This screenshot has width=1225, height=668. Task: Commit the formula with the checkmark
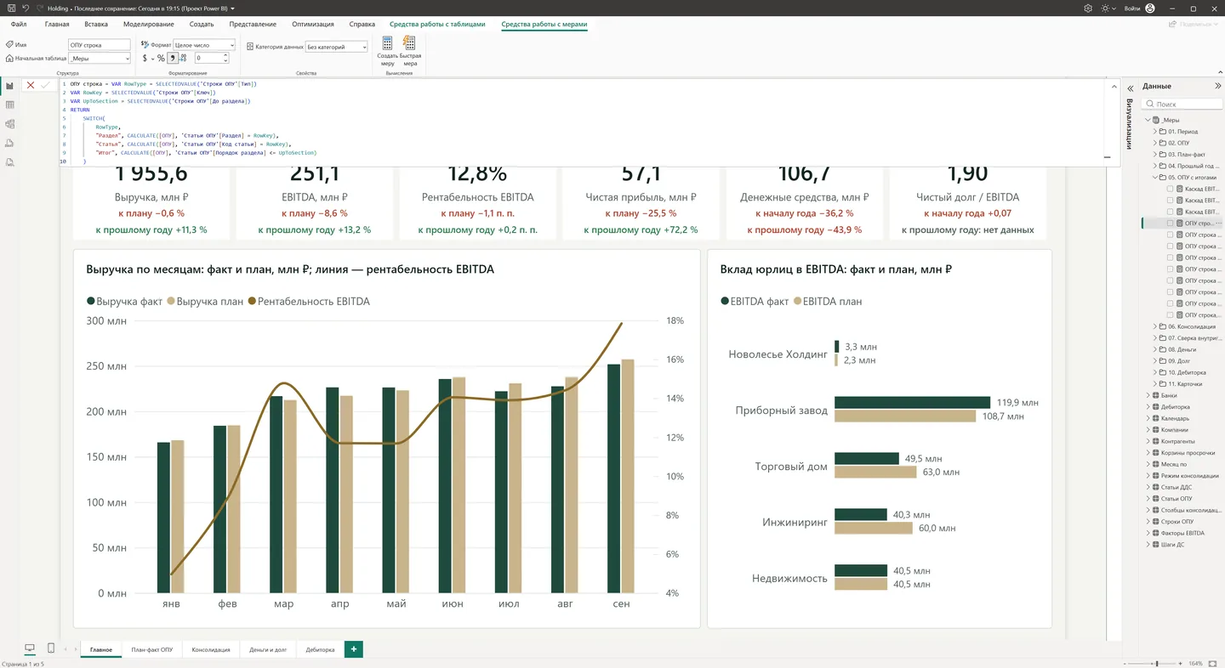45,85
